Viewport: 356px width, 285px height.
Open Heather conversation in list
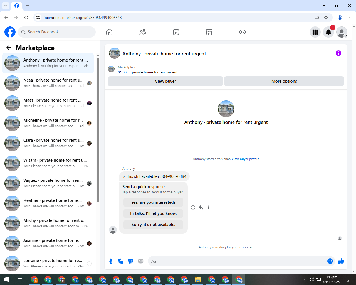click(x=48, y=203)
